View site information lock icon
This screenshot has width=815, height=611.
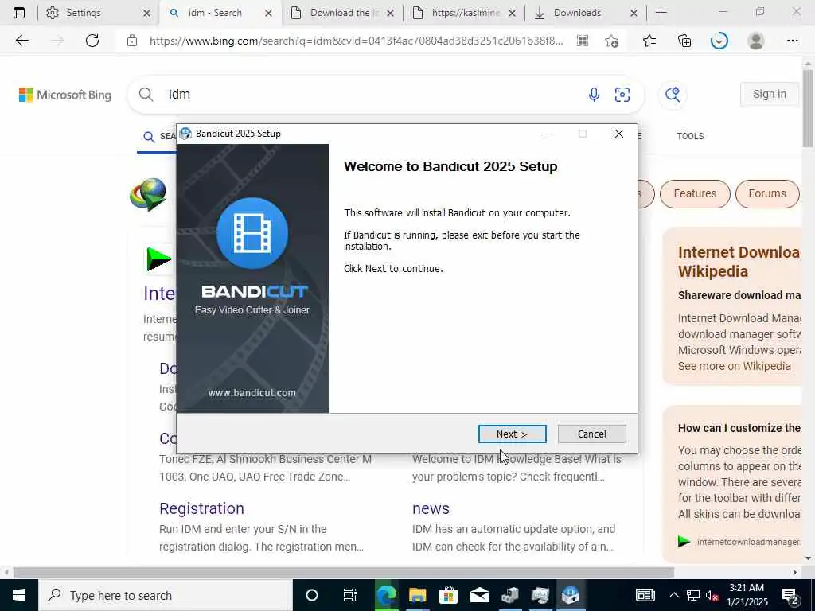point(132,41)
